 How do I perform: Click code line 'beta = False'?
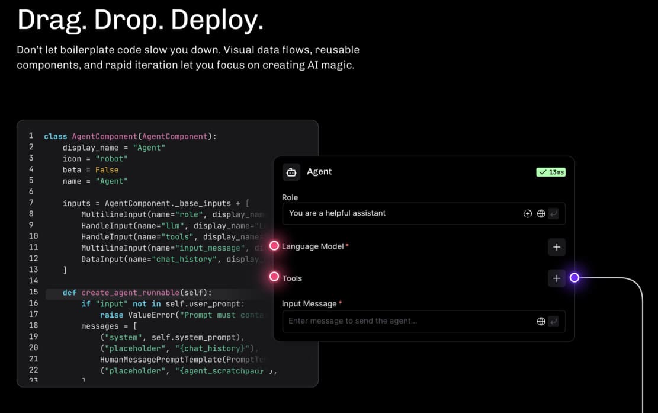point(90,170)
